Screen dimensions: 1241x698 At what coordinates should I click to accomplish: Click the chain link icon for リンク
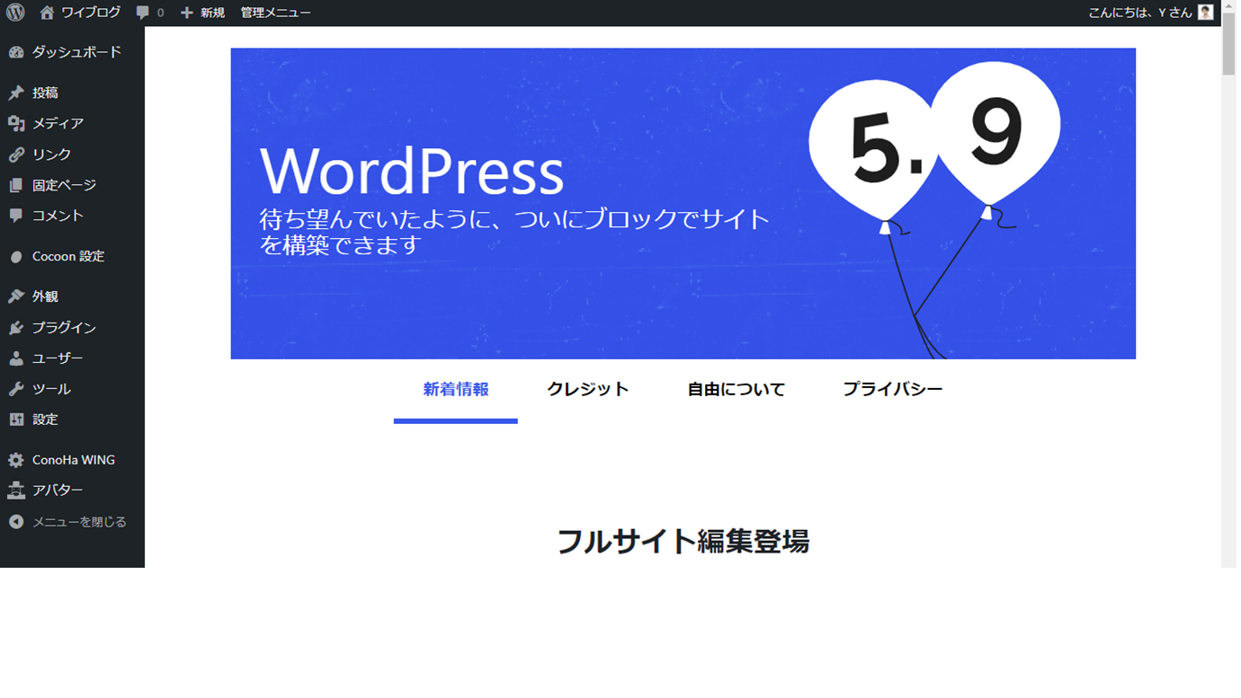pos(16,155)
